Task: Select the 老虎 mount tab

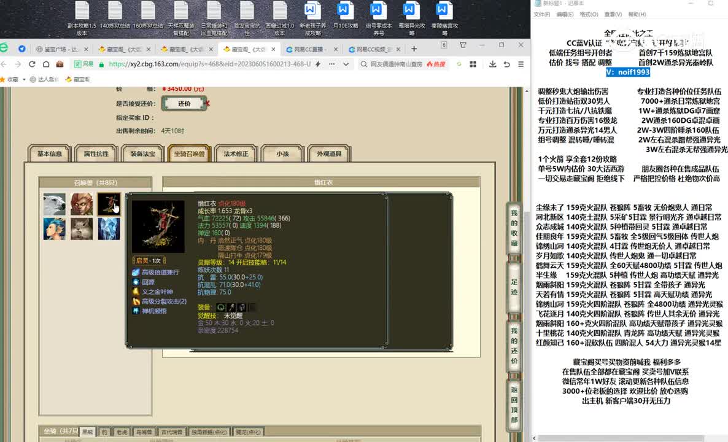Action: [122, 432]
